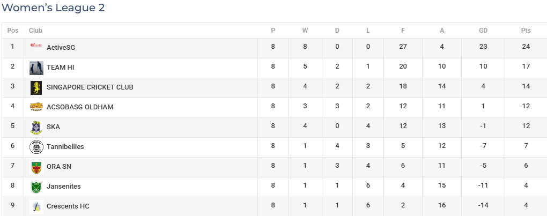Open the ActiveSG team name link
The width and height of the screenshot is (547, 216).
(61, 47)
